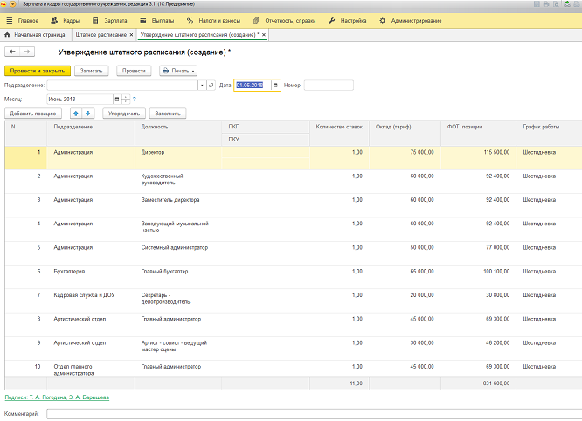
Task: Close the Штатное расписание tab
Action: [131, 35]
